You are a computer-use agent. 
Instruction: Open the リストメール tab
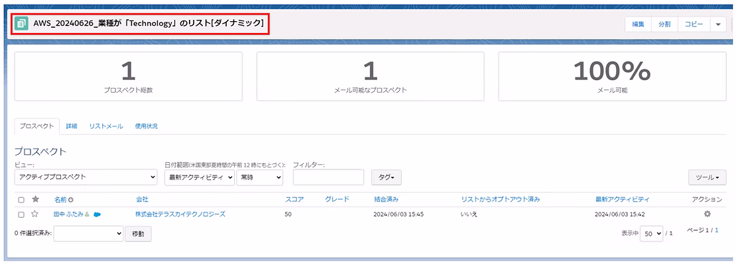click(106, 126)
